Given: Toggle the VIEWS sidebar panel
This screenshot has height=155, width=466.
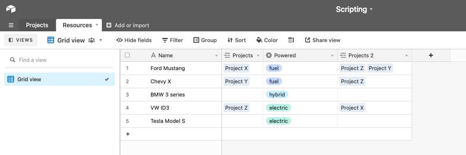Looking at the screenshot, I should coord(21,40).
